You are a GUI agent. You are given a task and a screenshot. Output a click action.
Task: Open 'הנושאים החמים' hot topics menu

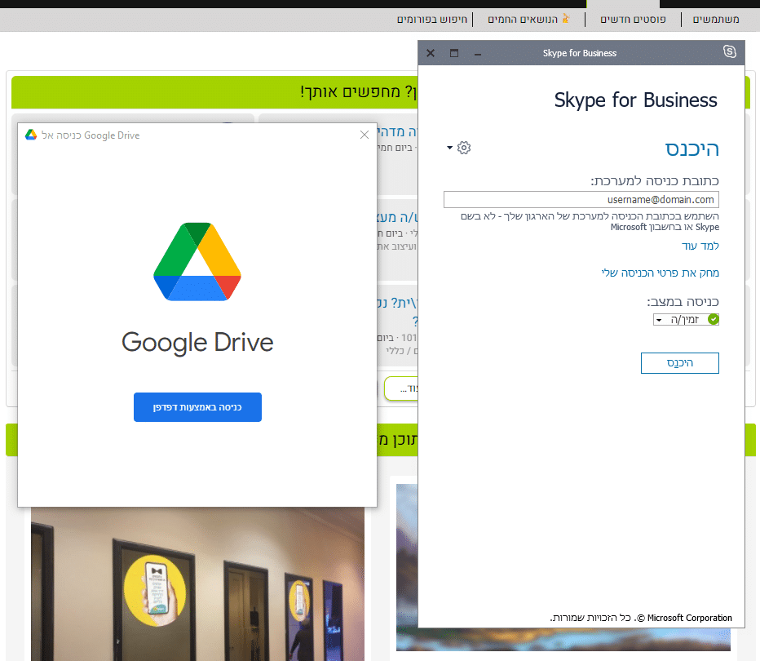(523, 20)
